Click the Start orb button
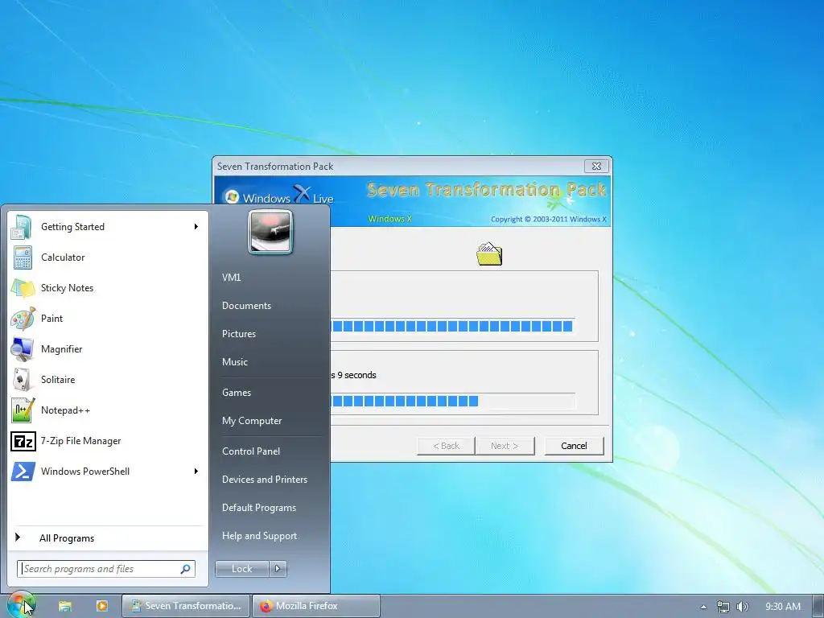This screenshot has height=618, width=824. pos(21,605)
